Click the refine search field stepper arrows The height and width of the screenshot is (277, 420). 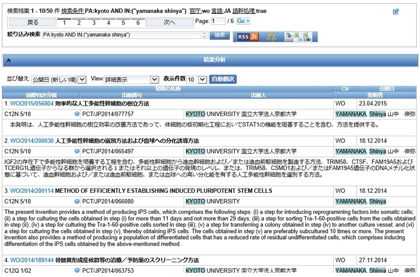coord(205,35)
